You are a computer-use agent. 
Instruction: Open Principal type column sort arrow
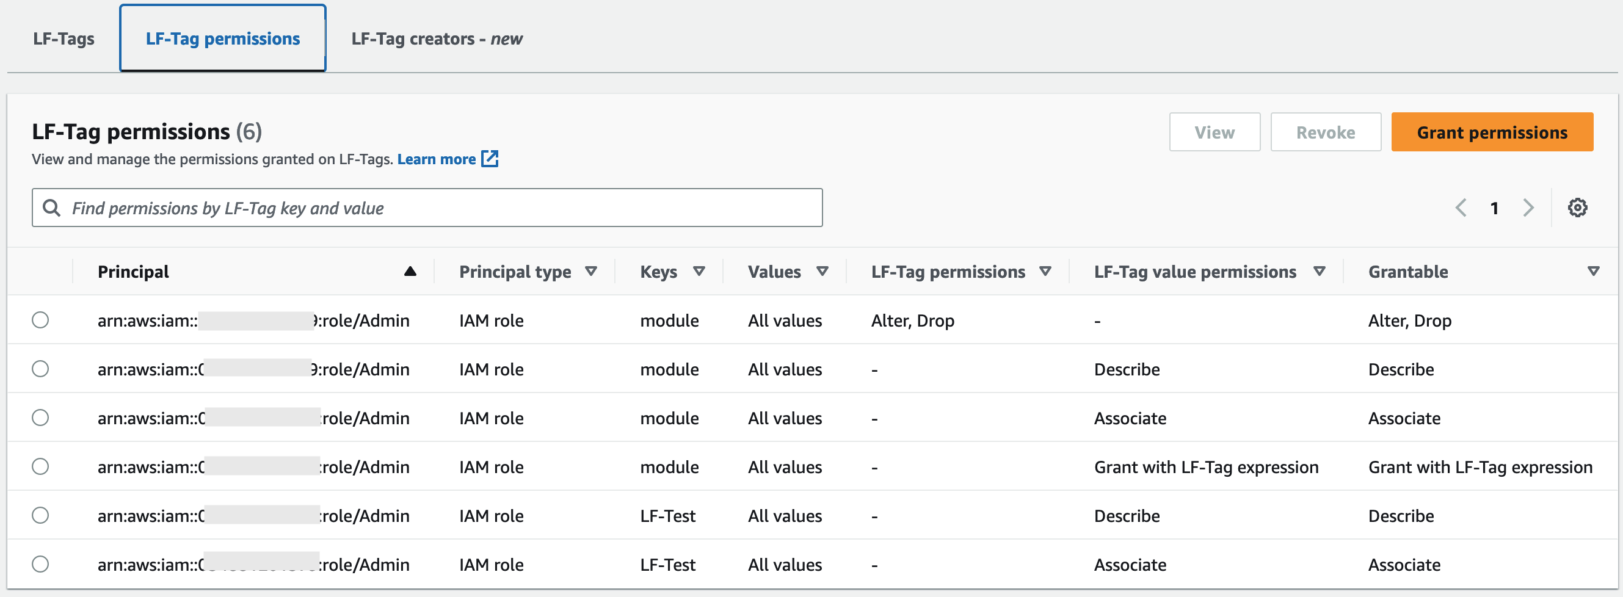[x=591, y=272]
